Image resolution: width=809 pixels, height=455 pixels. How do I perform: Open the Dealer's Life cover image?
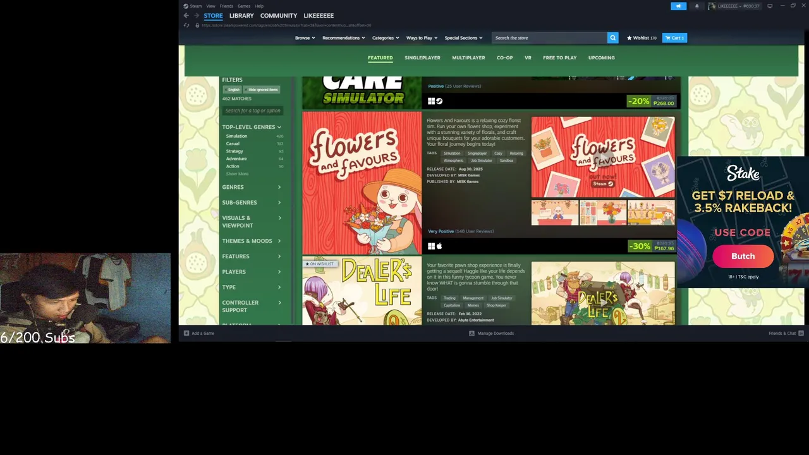tap(362, 291)
